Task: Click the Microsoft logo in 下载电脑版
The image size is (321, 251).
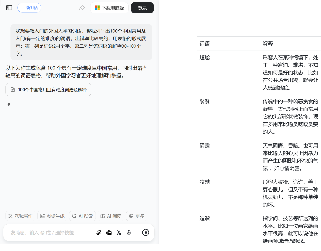Action: click(x=97, y=8)
